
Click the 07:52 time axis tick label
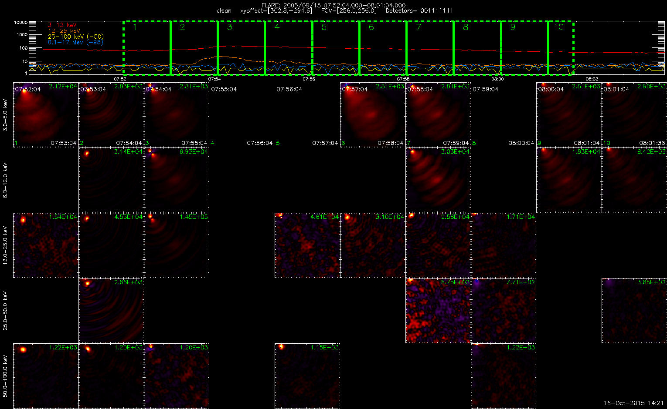[x=120, y=79]
